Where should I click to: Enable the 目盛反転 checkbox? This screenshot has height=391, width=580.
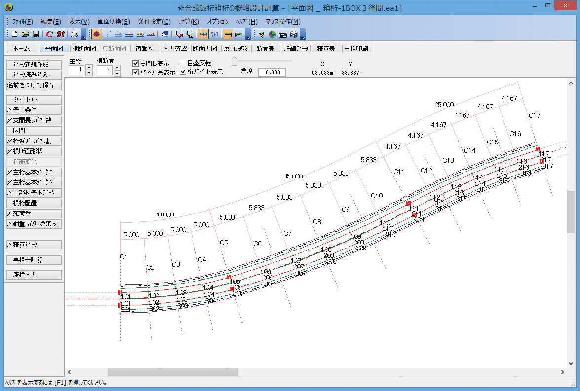click(183, 63)
